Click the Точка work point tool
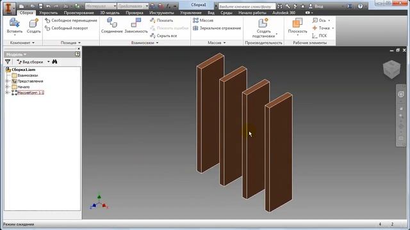The height and width of the screenshot is (230, 410). click(x=322, y=28)
